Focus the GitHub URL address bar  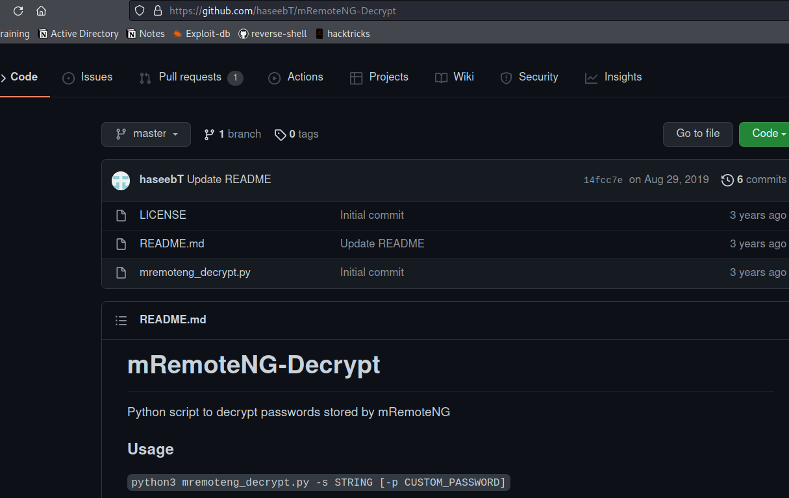(458, 10)
